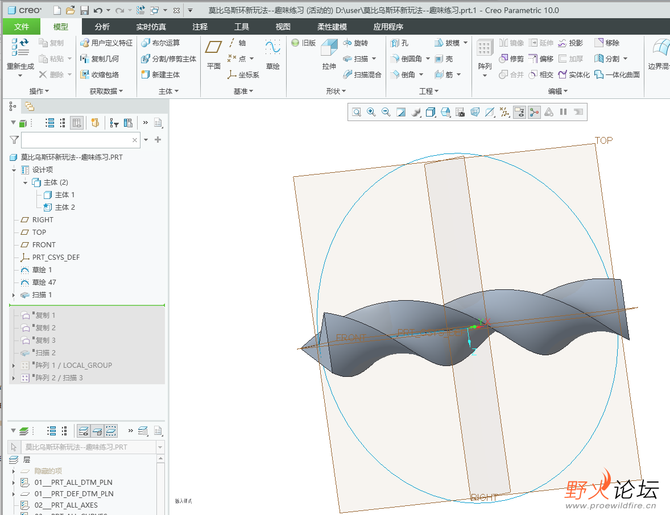Expand 阵列 2 / 扫描 3 node
This screenshot has width=670, height=515.
point(14,378)
